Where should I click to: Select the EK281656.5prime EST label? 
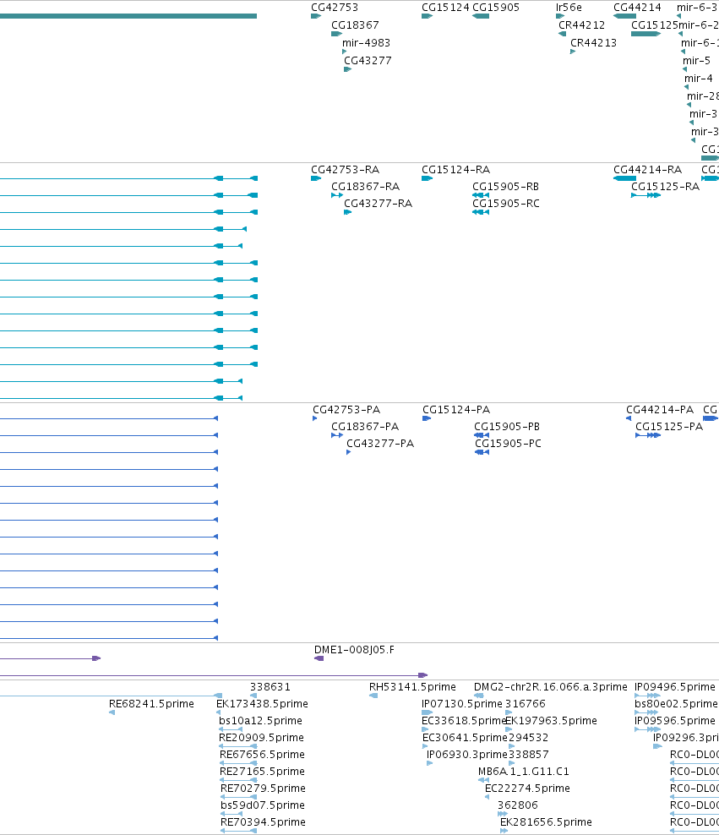[546, 822]
